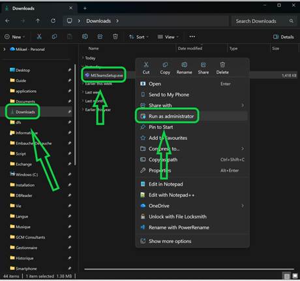Open the View dropdown menu
This screenshot has height=281, width=300.
point(168,37)
